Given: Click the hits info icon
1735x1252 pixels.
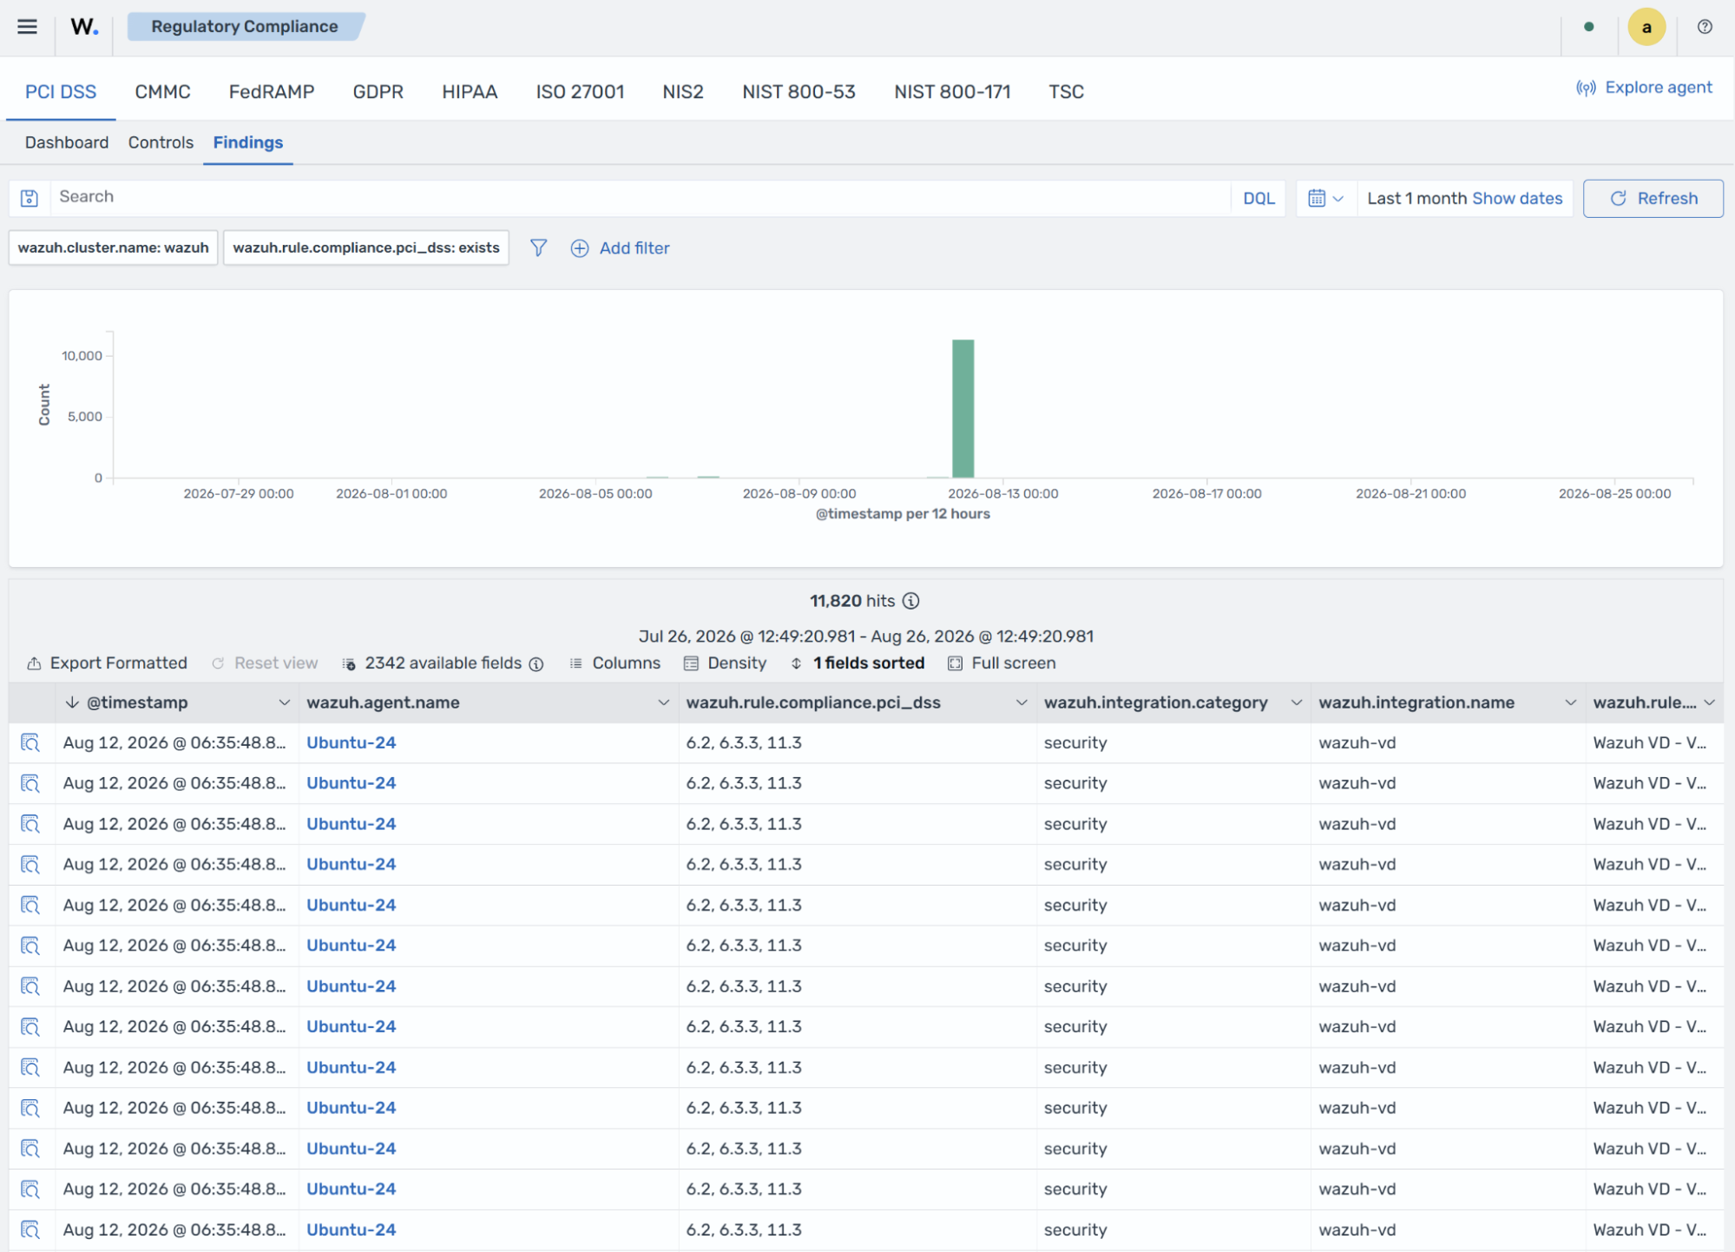Looking at the screenshot, I should point(910,601).
